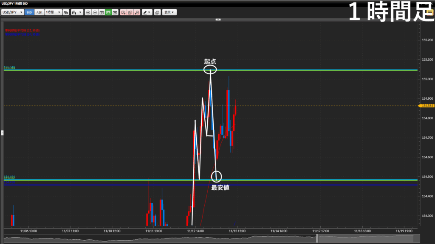Click the scroll-to-latest arrow icon

pyautogui.click(x=115, y=12)
